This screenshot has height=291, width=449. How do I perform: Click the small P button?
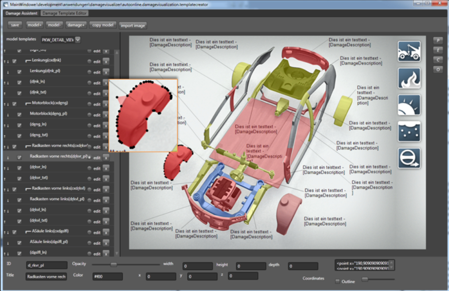point(438,40)
